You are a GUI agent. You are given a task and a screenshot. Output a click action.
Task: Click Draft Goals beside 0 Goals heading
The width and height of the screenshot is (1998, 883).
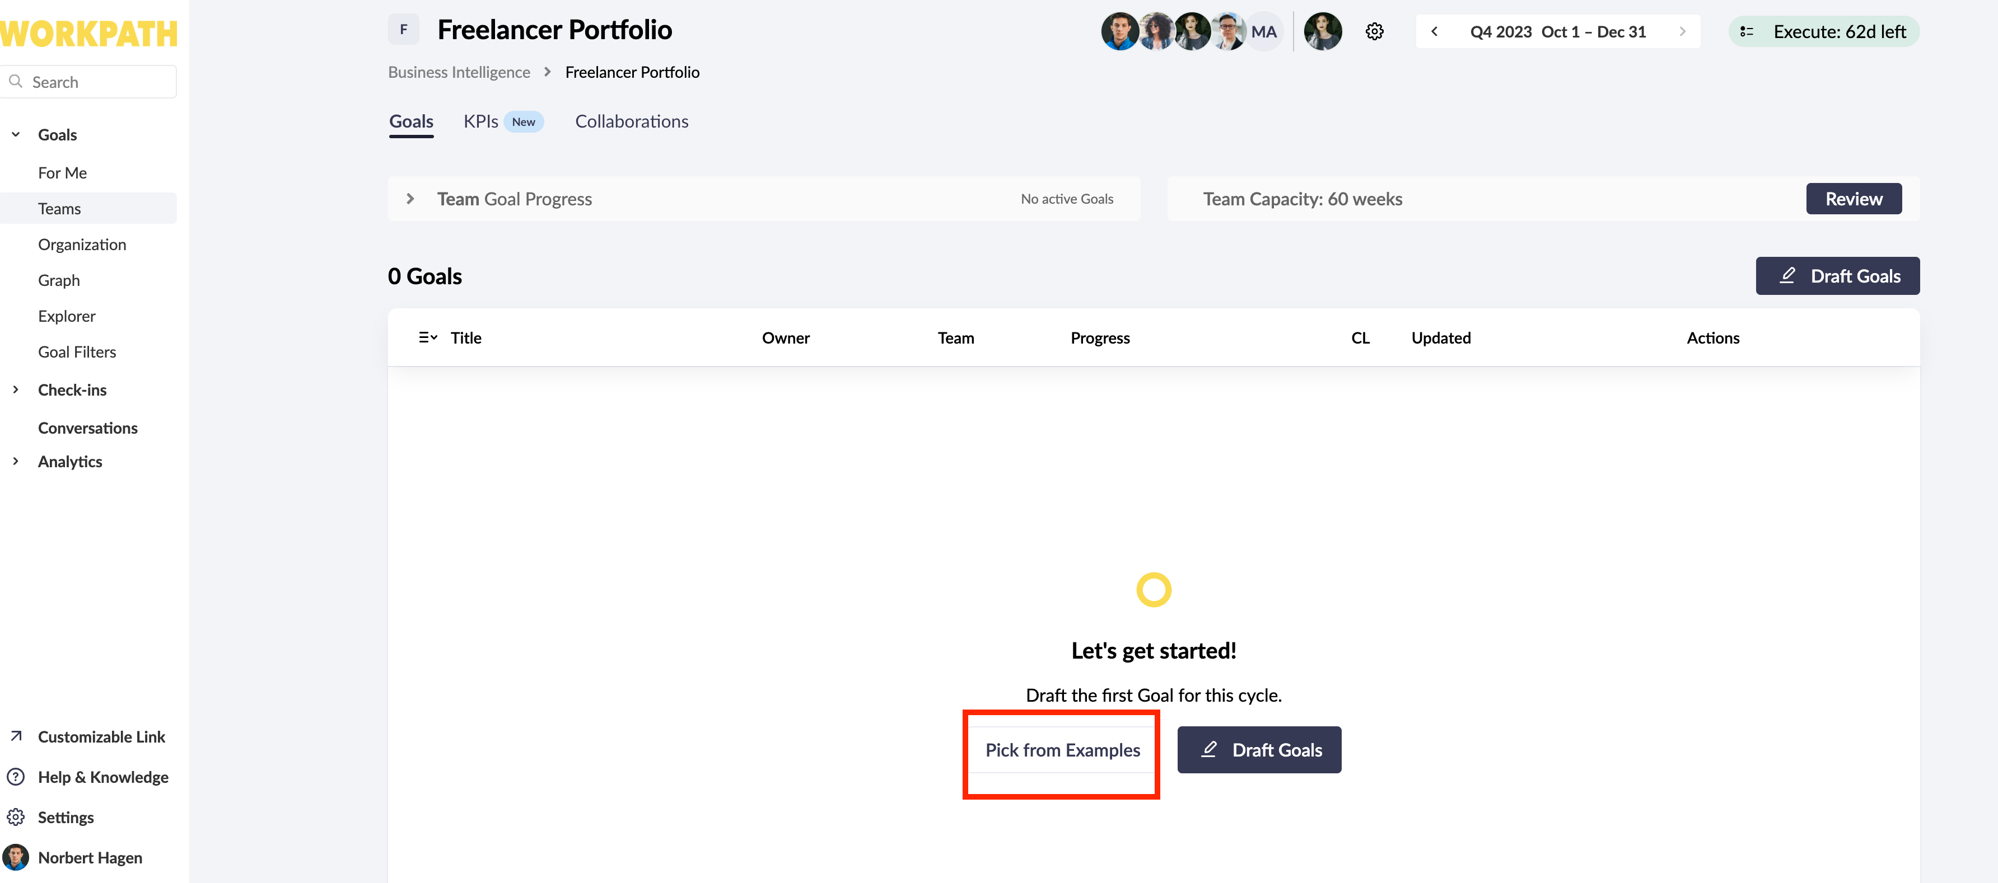point(1837,275)
